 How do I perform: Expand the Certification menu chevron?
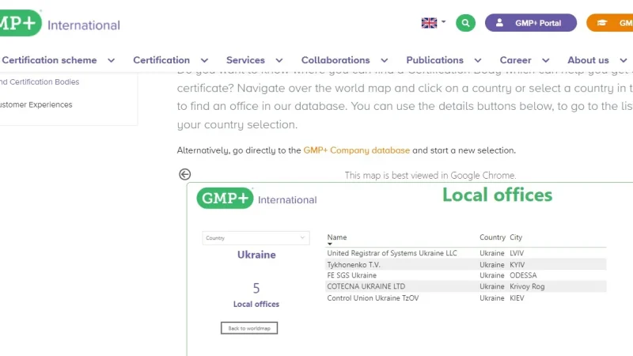(x=205, y=61)
